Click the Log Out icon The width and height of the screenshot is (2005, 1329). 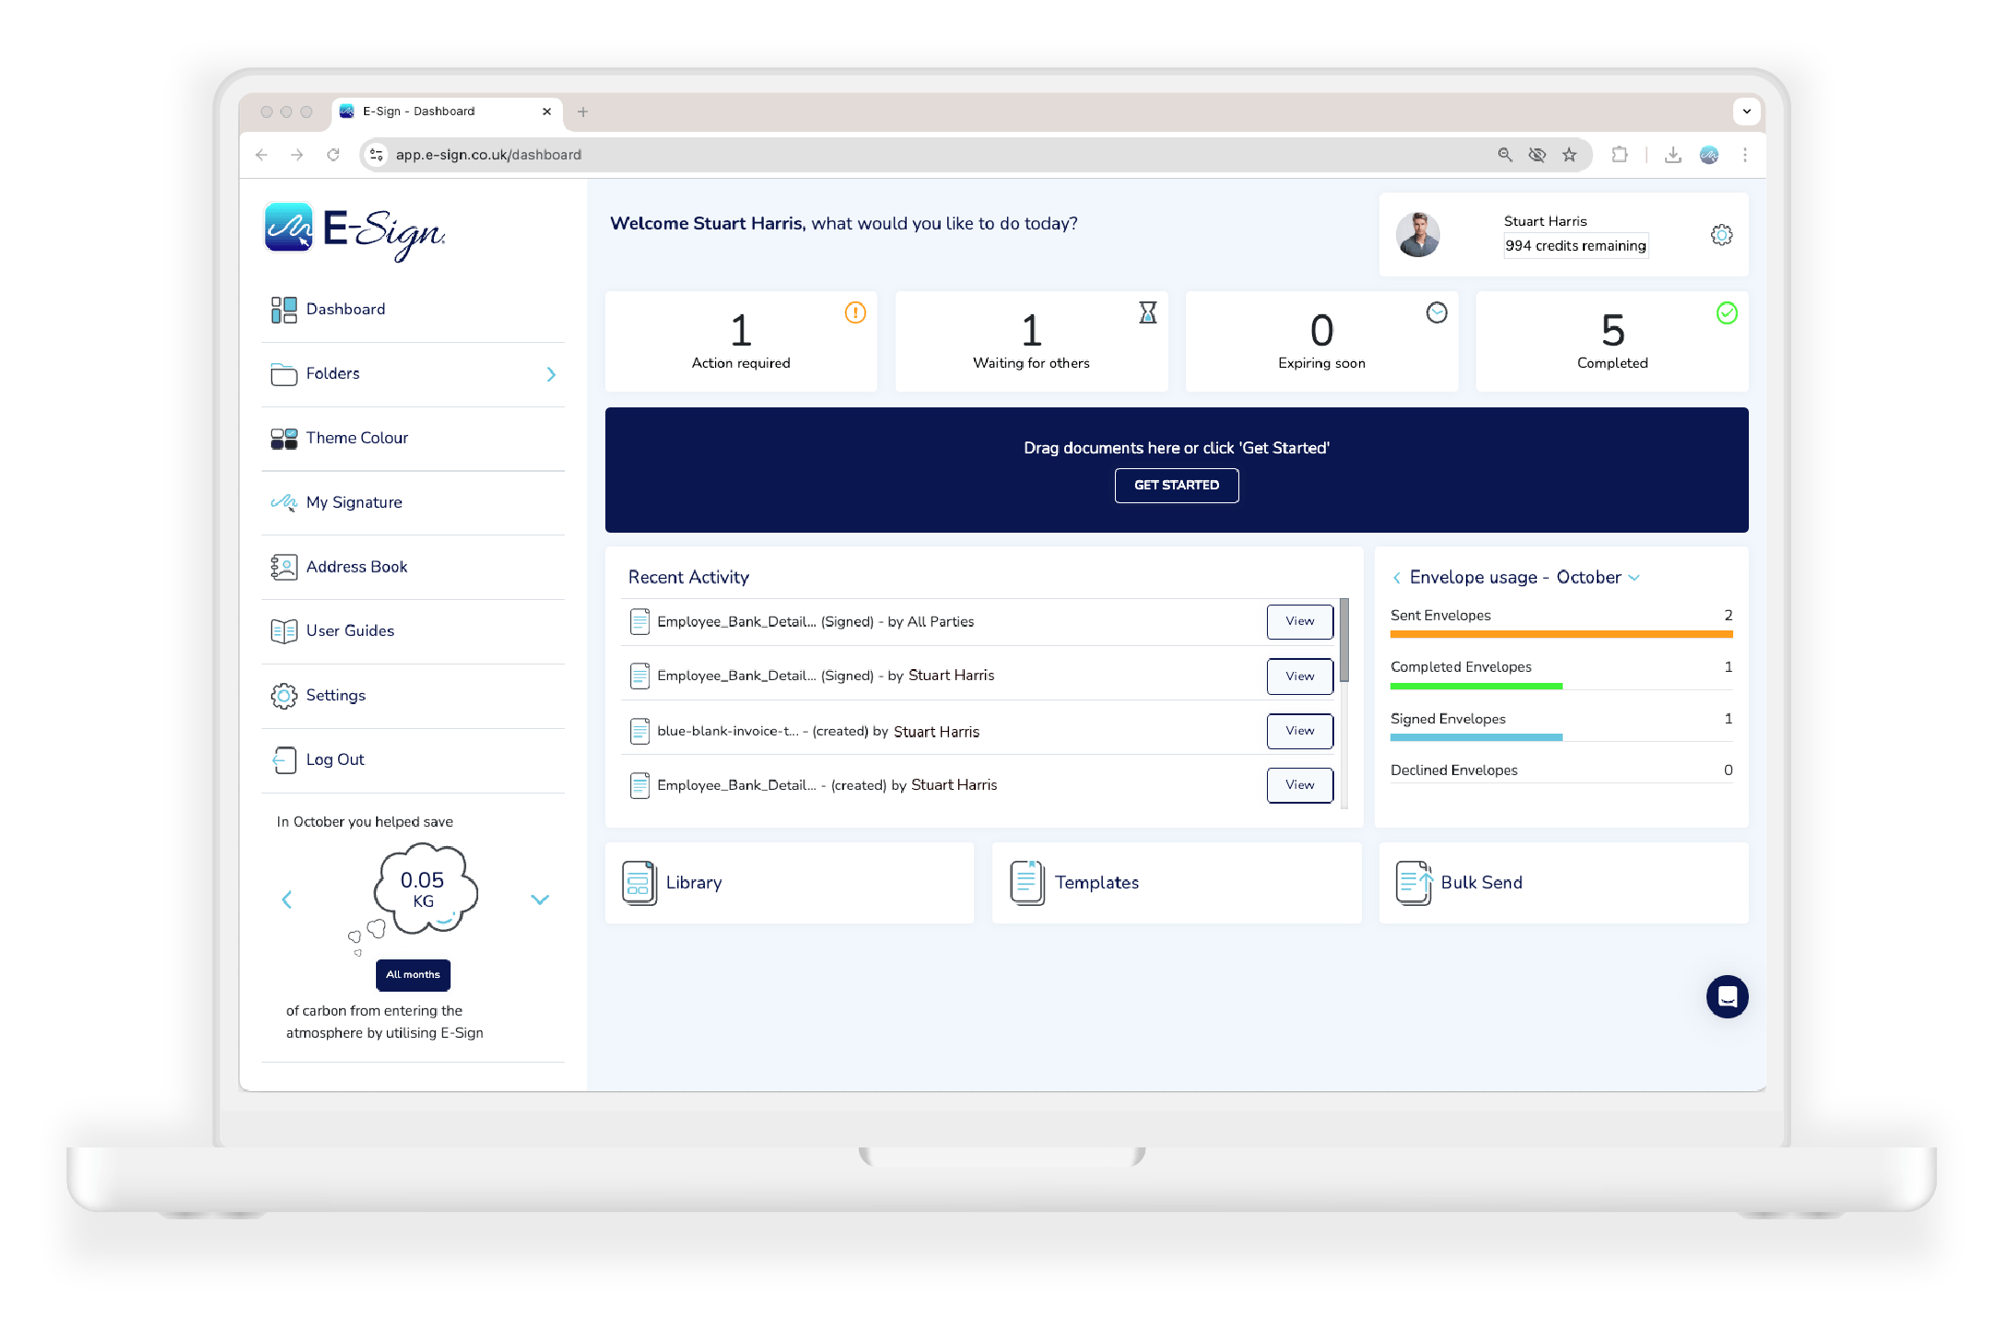pyautogui.click(x=284, y=759)
